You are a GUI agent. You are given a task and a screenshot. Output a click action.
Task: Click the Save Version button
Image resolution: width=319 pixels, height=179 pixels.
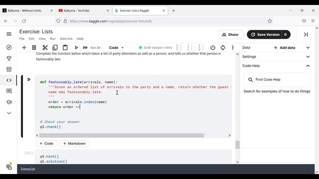pos(264,34)
